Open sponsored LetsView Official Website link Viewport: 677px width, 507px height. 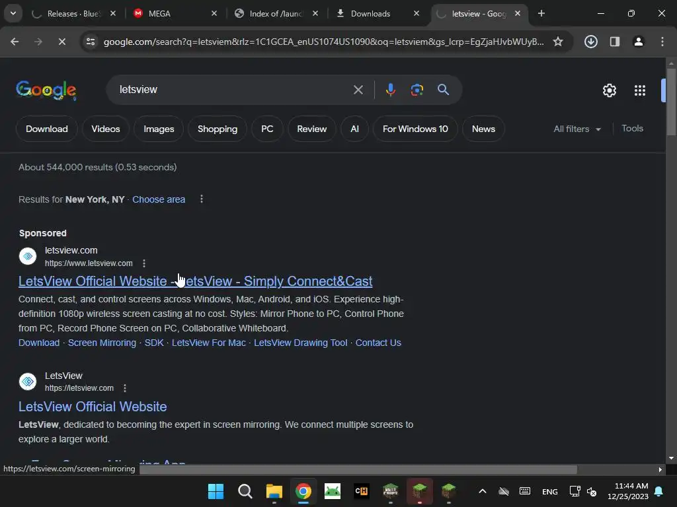pyautogui.click(x=195, y=281)
